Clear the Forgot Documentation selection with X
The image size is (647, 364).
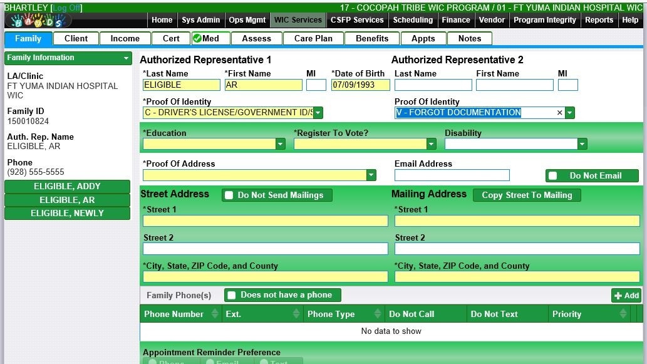560,113
